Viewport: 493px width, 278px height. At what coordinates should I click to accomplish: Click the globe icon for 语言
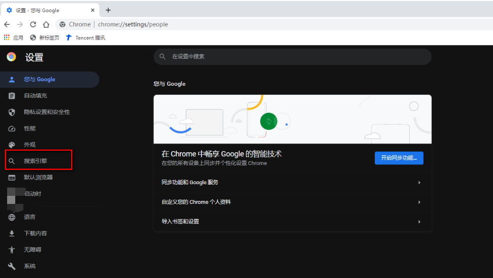tap(12, 217)
